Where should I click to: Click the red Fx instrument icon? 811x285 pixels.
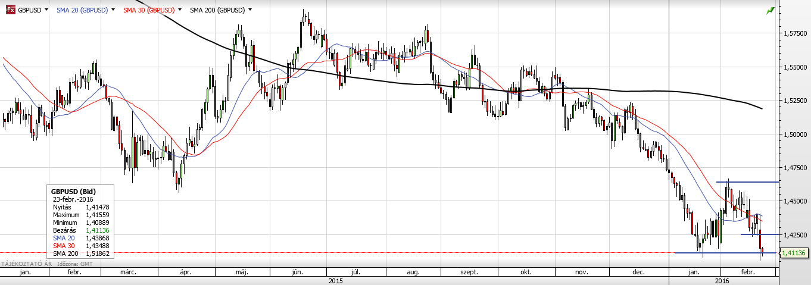point(11,10)
